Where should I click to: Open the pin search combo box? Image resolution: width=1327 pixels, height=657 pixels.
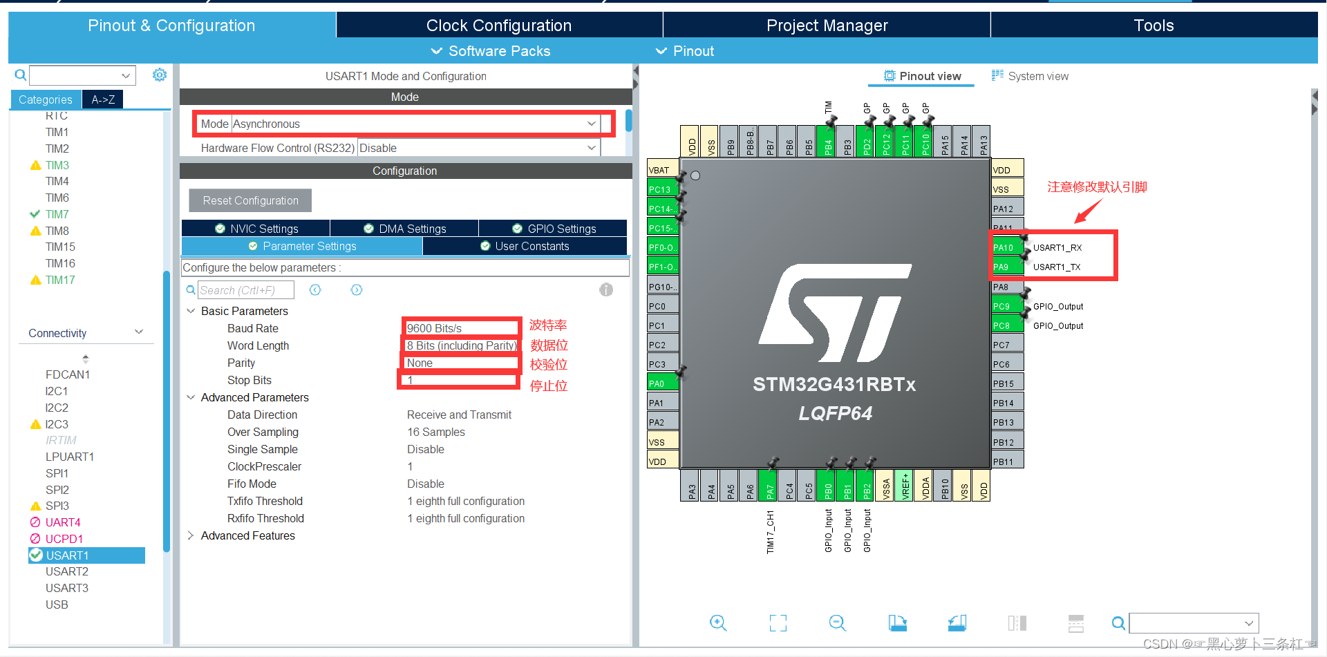[1194, 623]
